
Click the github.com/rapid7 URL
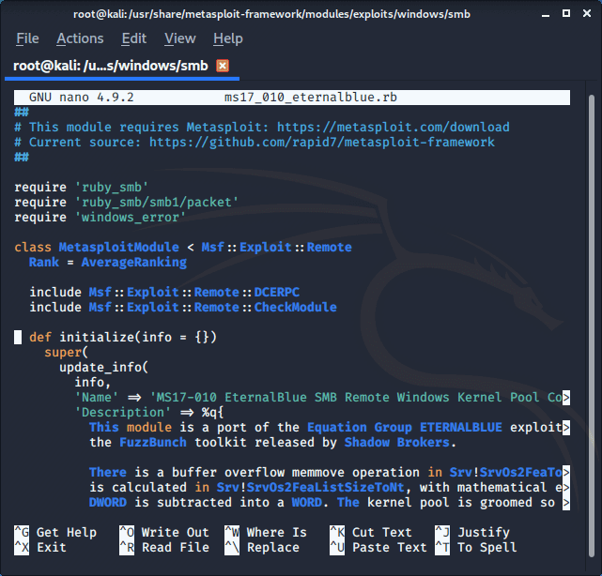click(322, 142)
